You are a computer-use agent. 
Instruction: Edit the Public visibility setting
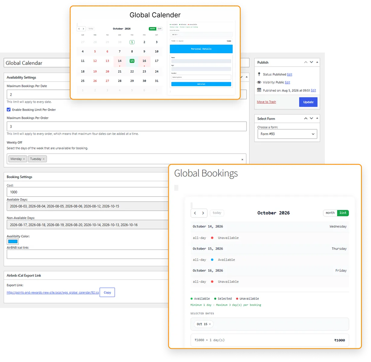point(287,82)
